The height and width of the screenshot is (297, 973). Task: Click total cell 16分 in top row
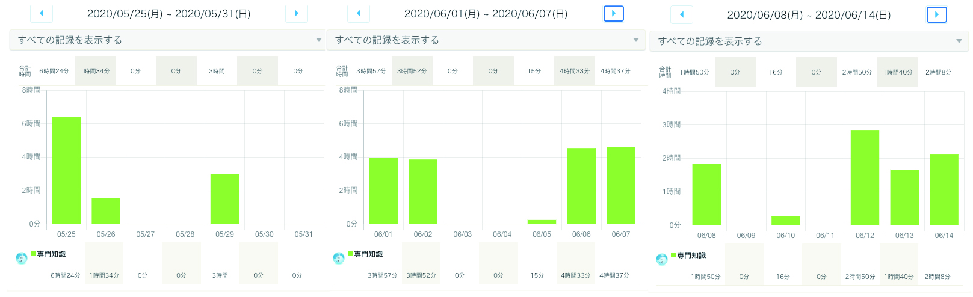[776, 72]
